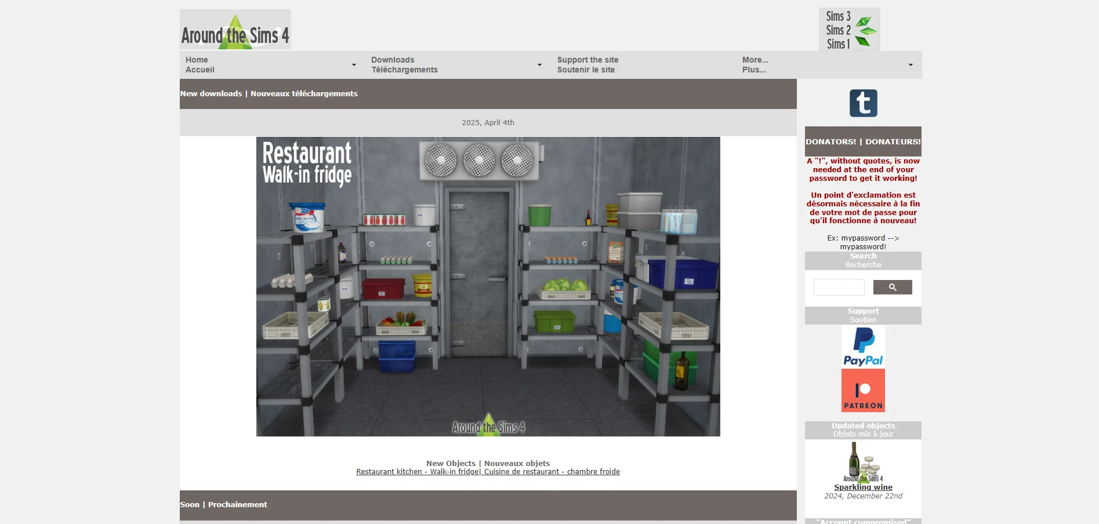Viewport: 1099px width, 524px height.
Task: Click the 'DONATORS! | DONATEURS!' heading
Action: pyautogui.click(x=863, y=141)
